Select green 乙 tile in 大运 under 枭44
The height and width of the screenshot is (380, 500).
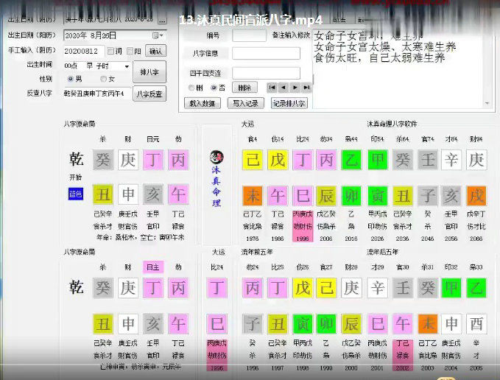click(351, 159)
